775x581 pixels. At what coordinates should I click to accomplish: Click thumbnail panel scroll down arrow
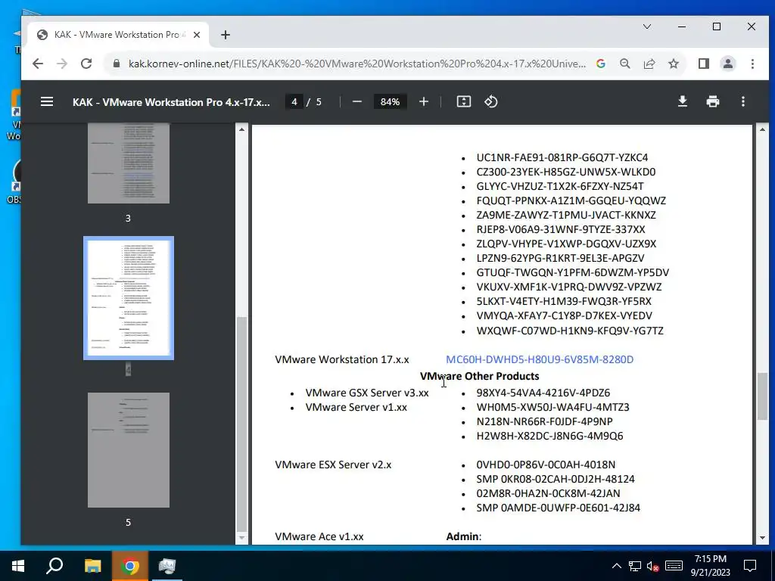241,538
